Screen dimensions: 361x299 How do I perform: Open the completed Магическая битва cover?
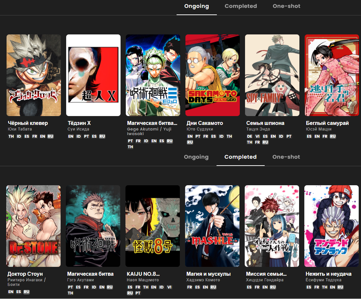pyautogui.click(x=93, y=226)
